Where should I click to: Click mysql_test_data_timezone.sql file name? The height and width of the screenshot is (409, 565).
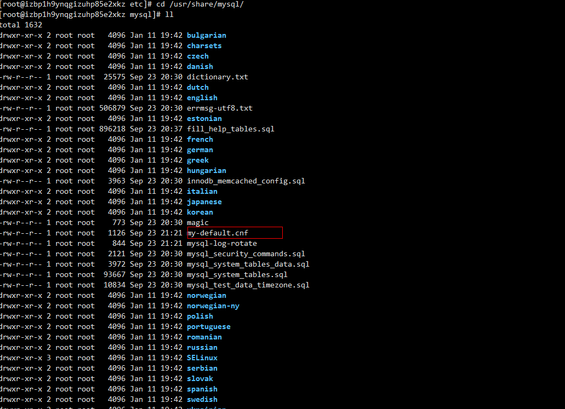[x=248, y=285]
